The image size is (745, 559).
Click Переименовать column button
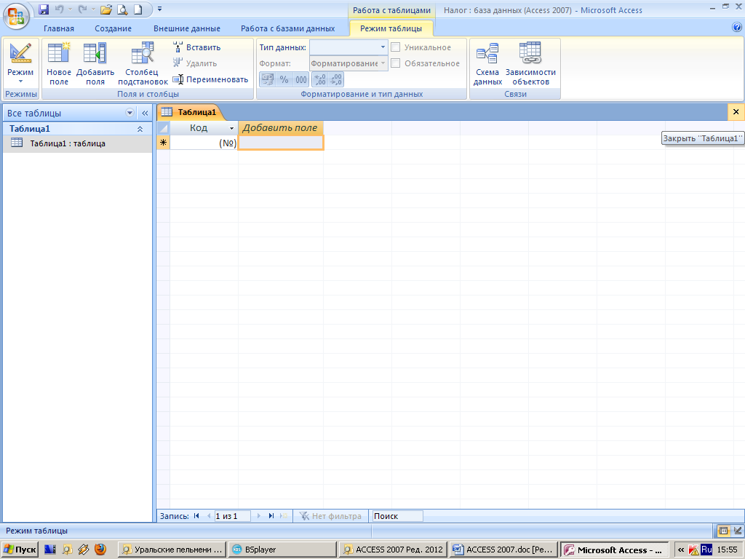(210, 79)
